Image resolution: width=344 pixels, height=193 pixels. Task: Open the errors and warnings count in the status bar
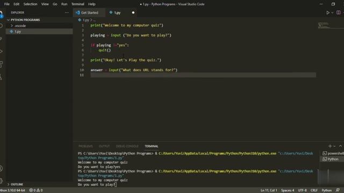pos(36,190)
